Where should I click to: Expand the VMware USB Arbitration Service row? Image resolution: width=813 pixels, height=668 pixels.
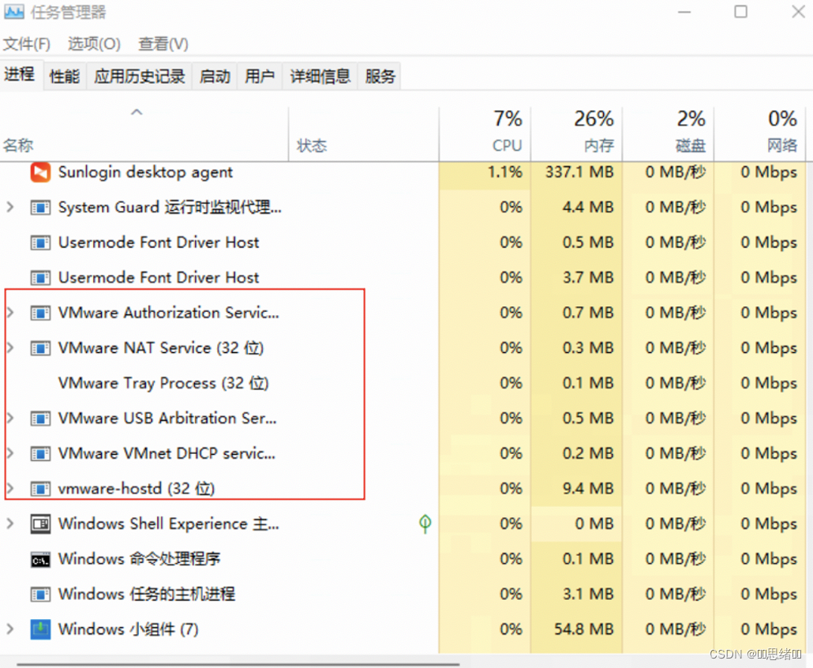(9, 418)
